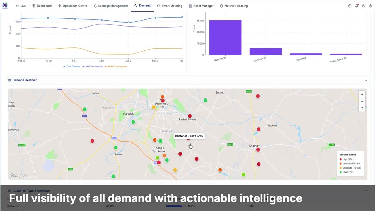Screen dimensions: 375x211
Task: Select red marker left of Stockton
Action: tap(258, 129)
